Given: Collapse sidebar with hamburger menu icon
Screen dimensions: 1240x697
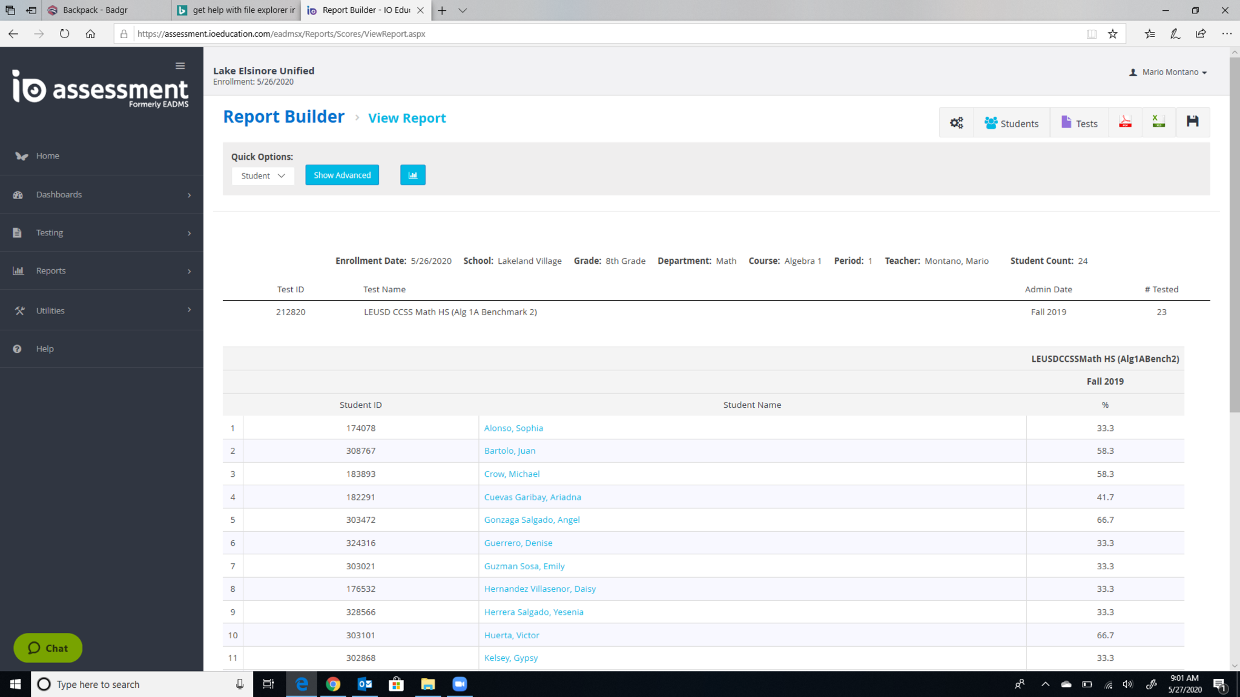Looking at the screenshot, I should pos(180,66).
